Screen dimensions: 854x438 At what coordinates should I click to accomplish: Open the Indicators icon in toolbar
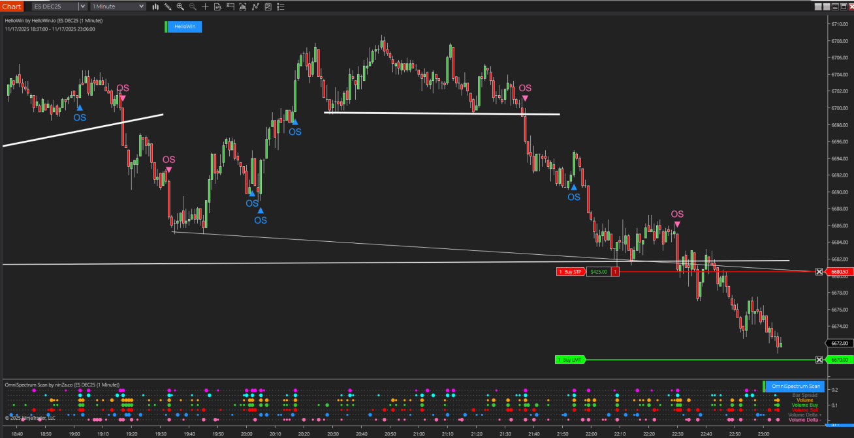(243, 7)
